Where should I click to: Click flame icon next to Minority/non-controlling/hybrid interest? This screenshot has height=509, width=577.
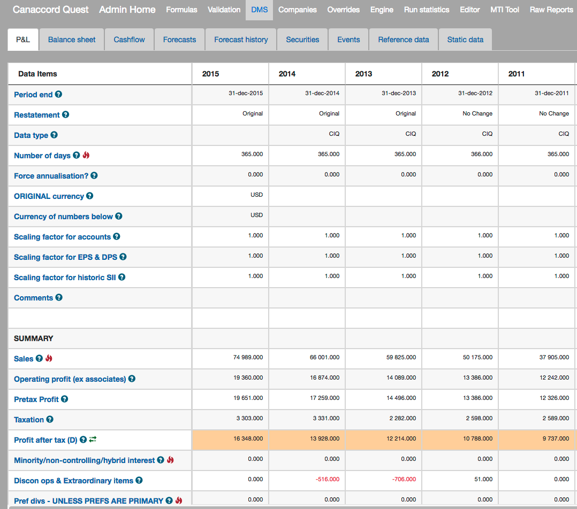[x=171, y=460]
